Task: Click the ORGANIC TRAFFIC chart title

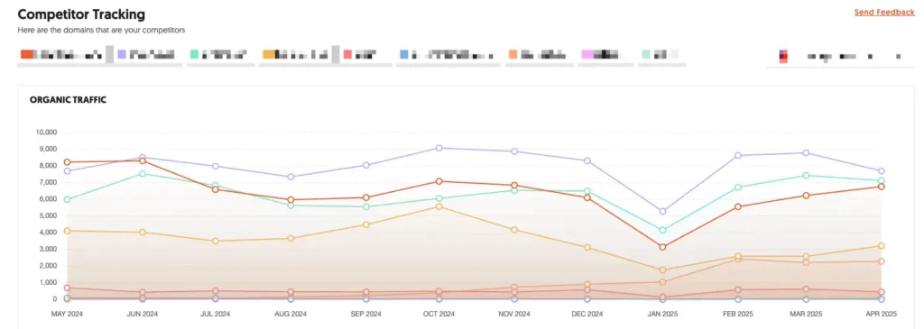Action: click(x=68, y=100)
